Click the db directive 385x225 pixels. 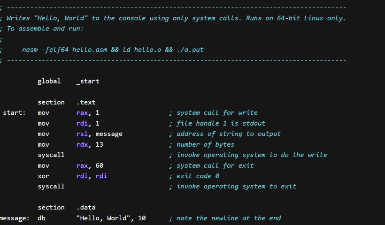tap(41, 218)
